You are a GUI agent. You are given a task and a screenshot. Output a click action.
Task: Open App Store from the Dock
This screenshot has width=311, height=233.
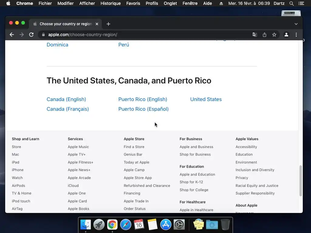pyautogui.click(x=166, y=225)
